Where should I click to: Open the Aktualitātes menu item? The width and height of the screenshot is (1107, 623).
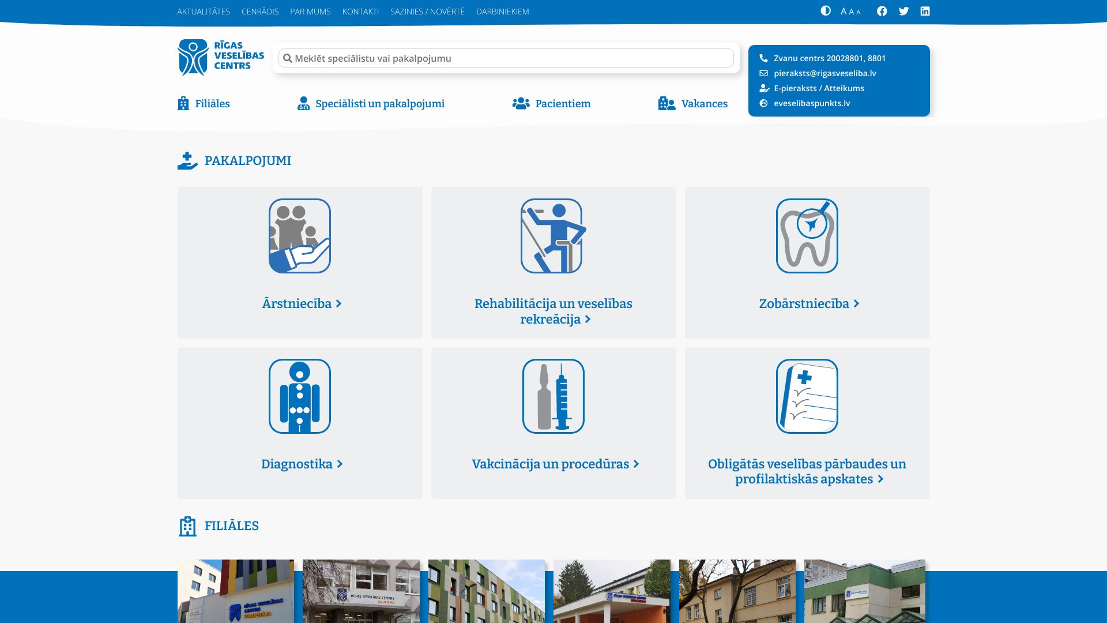(x=204, y=12)
